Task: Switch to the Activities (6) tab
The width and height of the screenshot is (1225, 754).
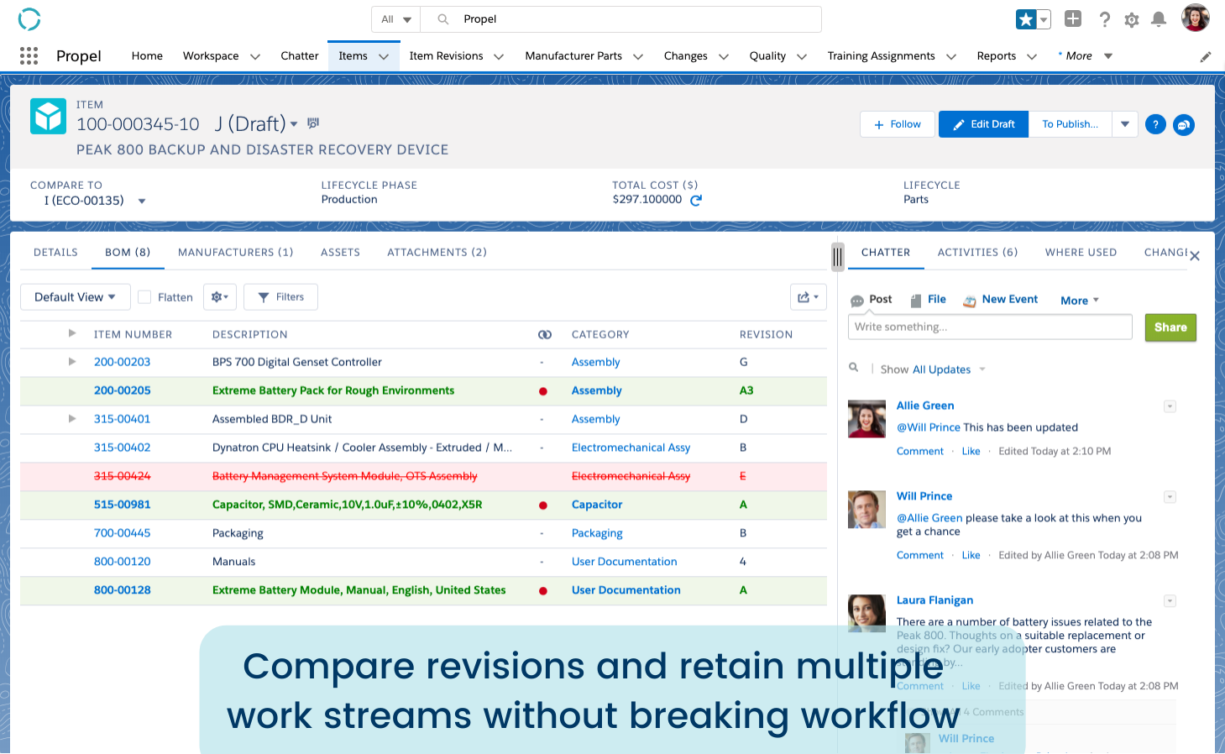Action: pyautogui.click(x=977, y=253)
